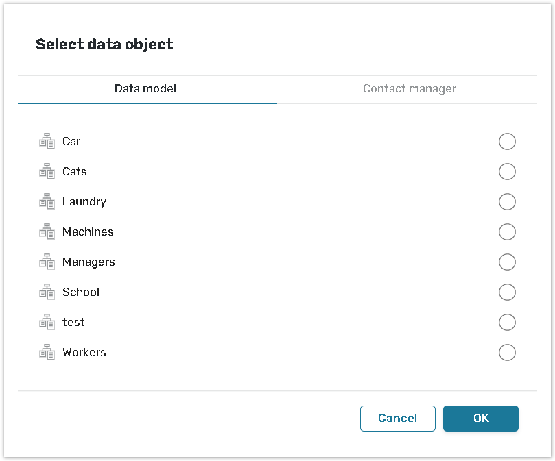Choose the School radio option
555x461 pixels.
click(x=507, y=292)
